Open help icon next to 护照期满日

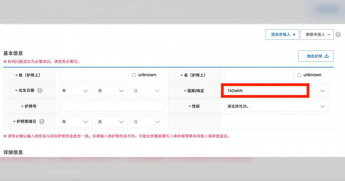coord(42,121)
